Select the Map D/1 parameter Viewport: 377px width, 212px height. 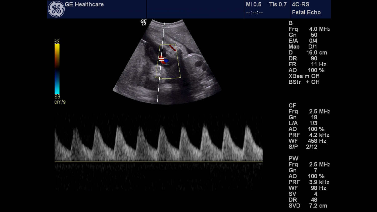point(303,47)
